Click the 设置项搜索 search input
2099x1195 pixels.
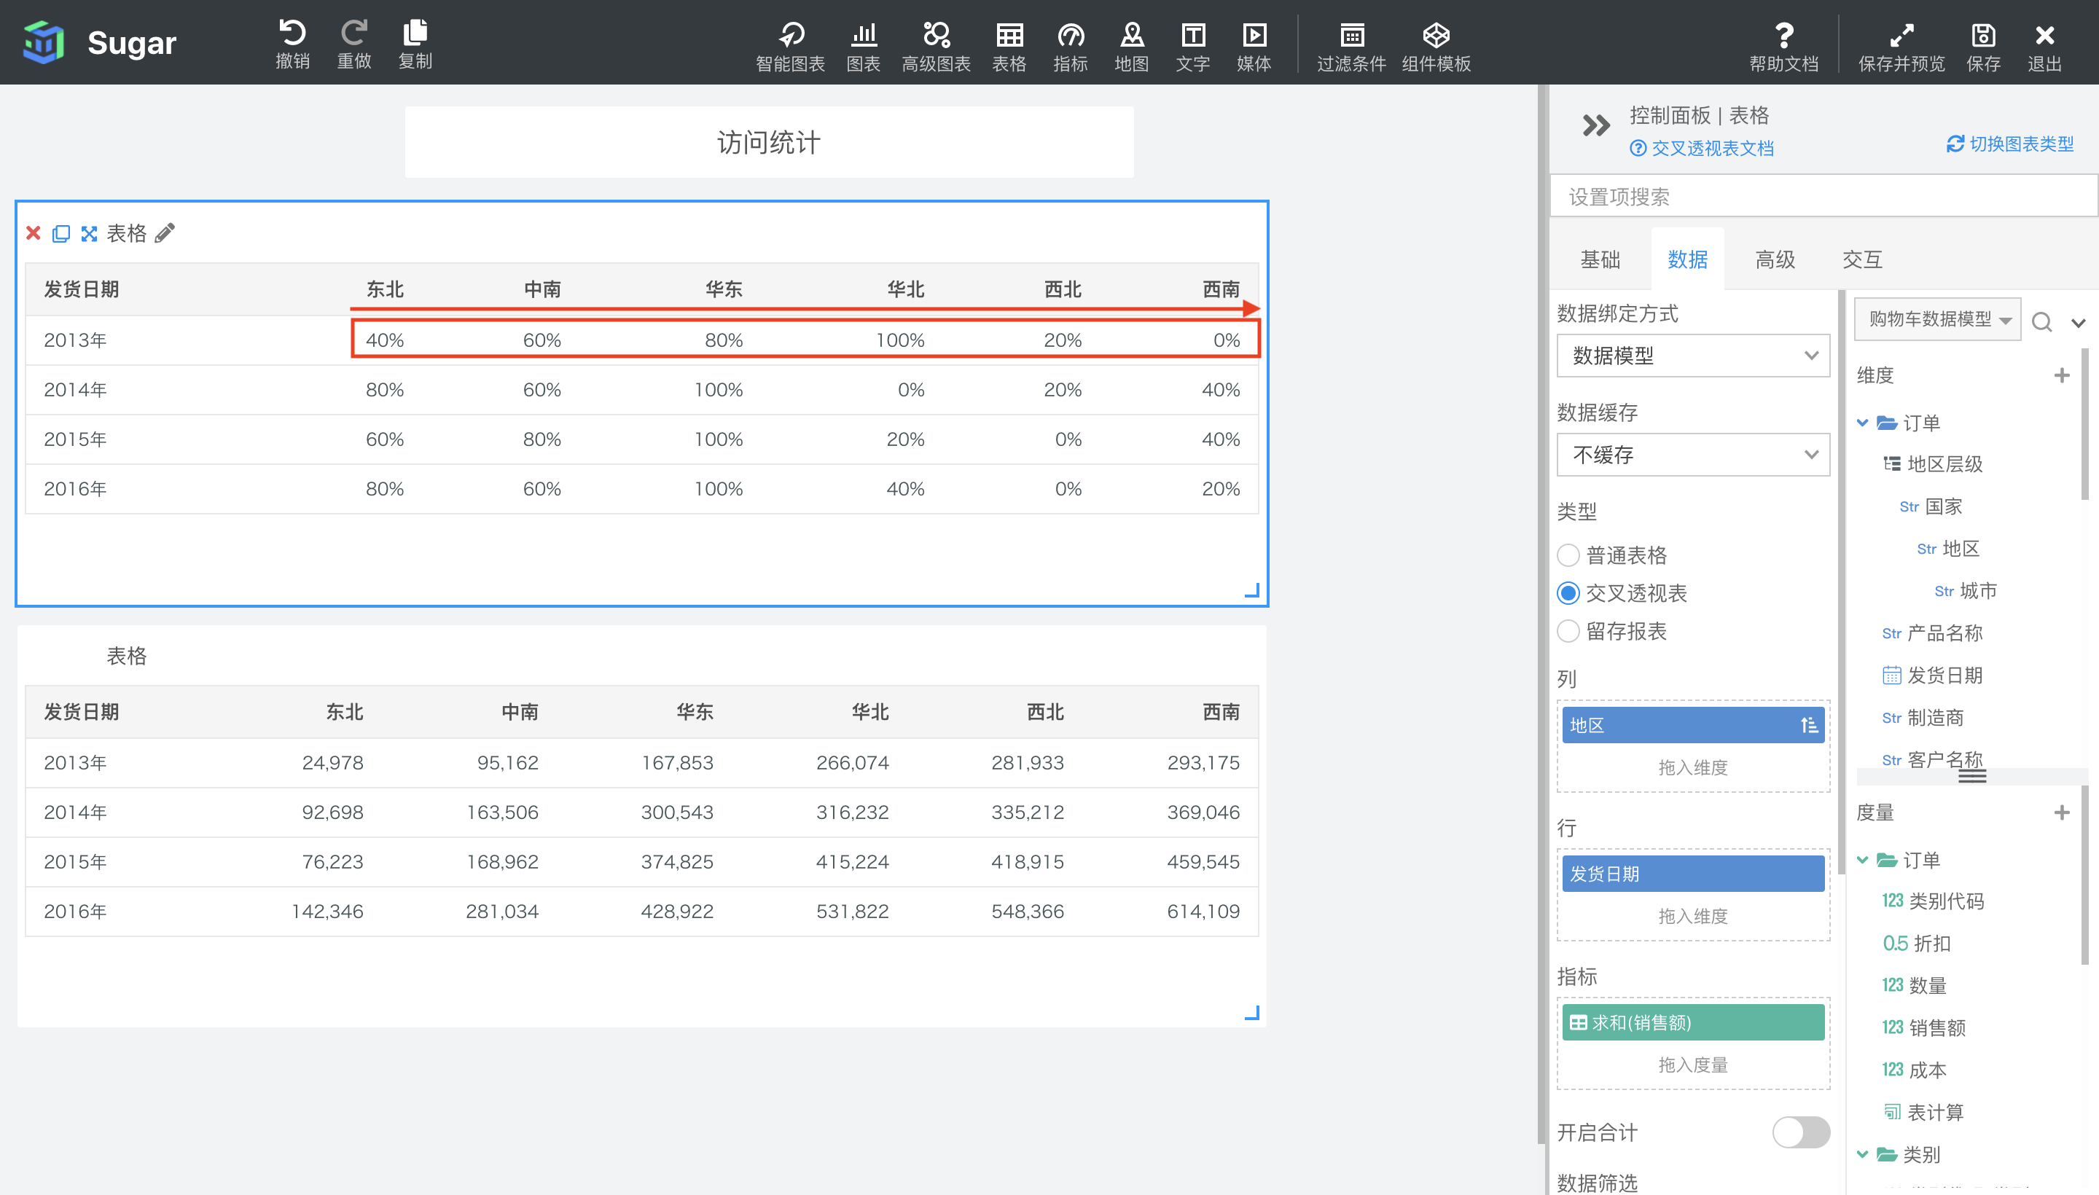tap(1824, 196)
